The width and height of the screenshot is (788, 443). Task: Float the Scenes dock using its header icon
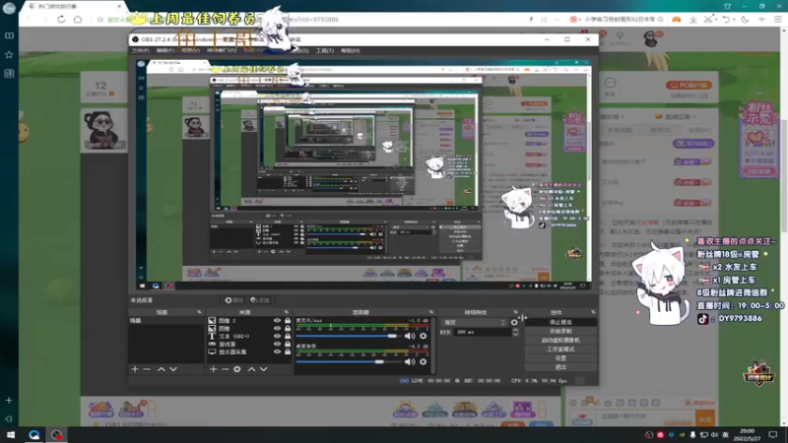200,312
